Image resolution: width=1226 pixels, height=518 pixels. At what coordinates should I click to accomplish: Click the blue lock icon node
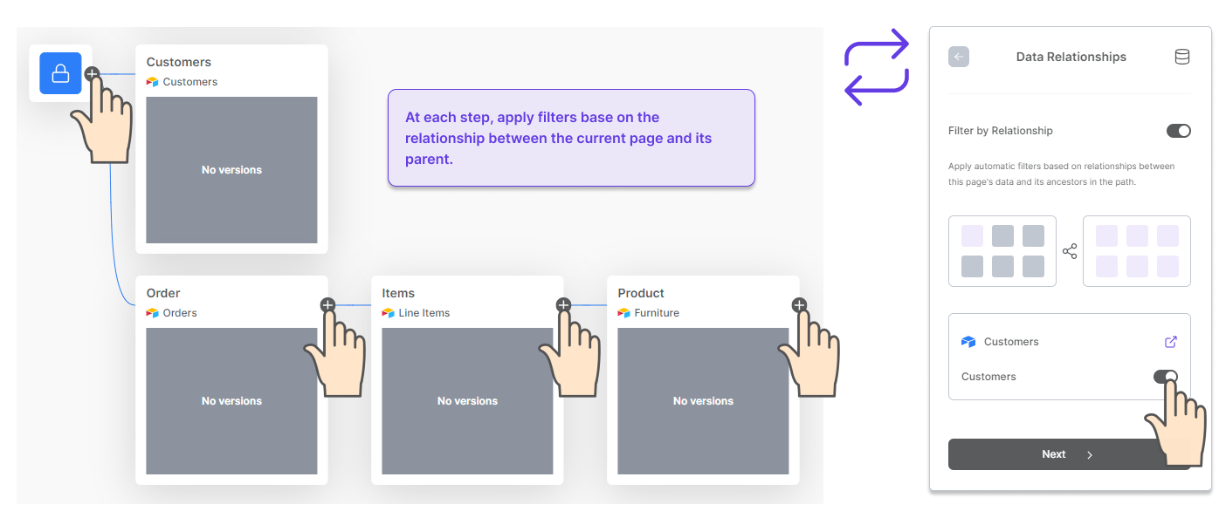click(x=60, y=73)
